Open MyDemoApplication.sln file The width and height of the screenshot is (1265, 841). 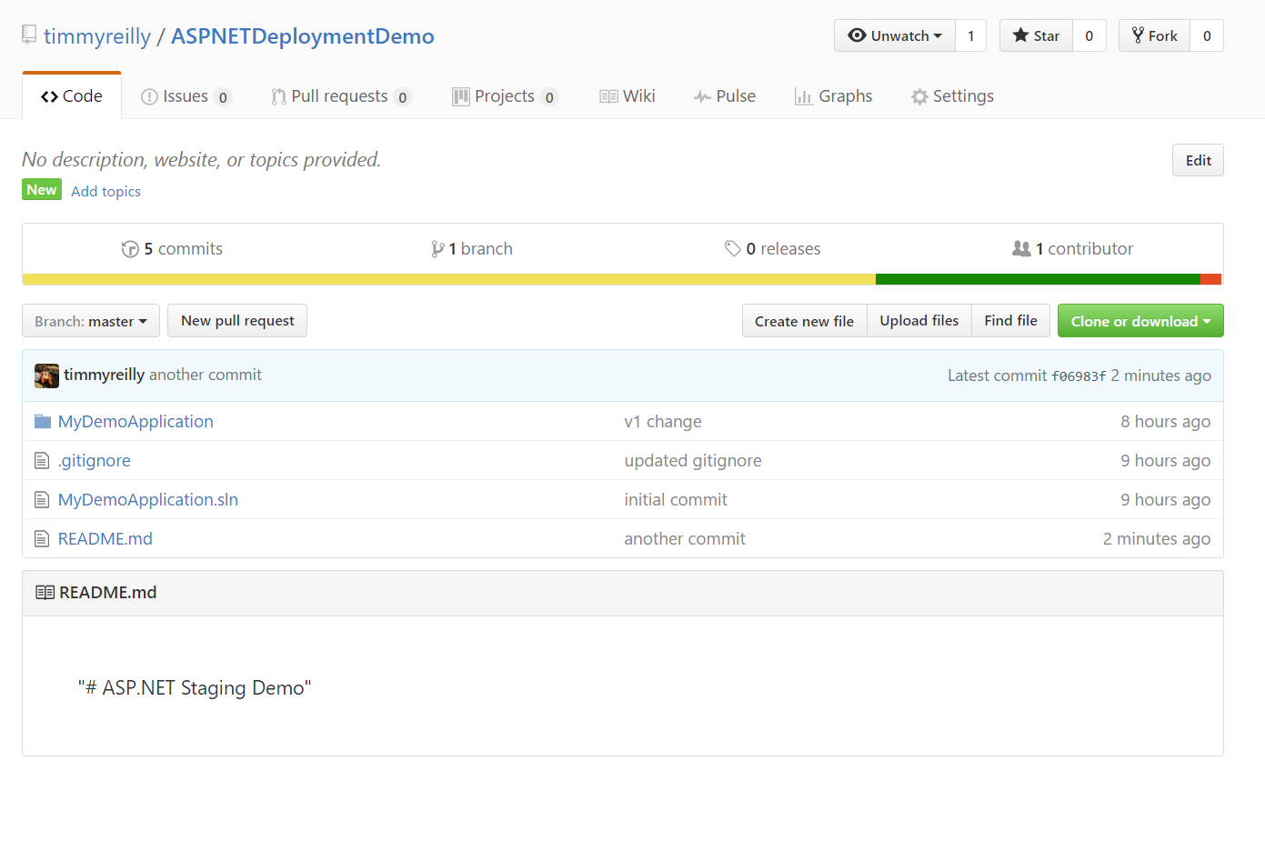(148, 500)
